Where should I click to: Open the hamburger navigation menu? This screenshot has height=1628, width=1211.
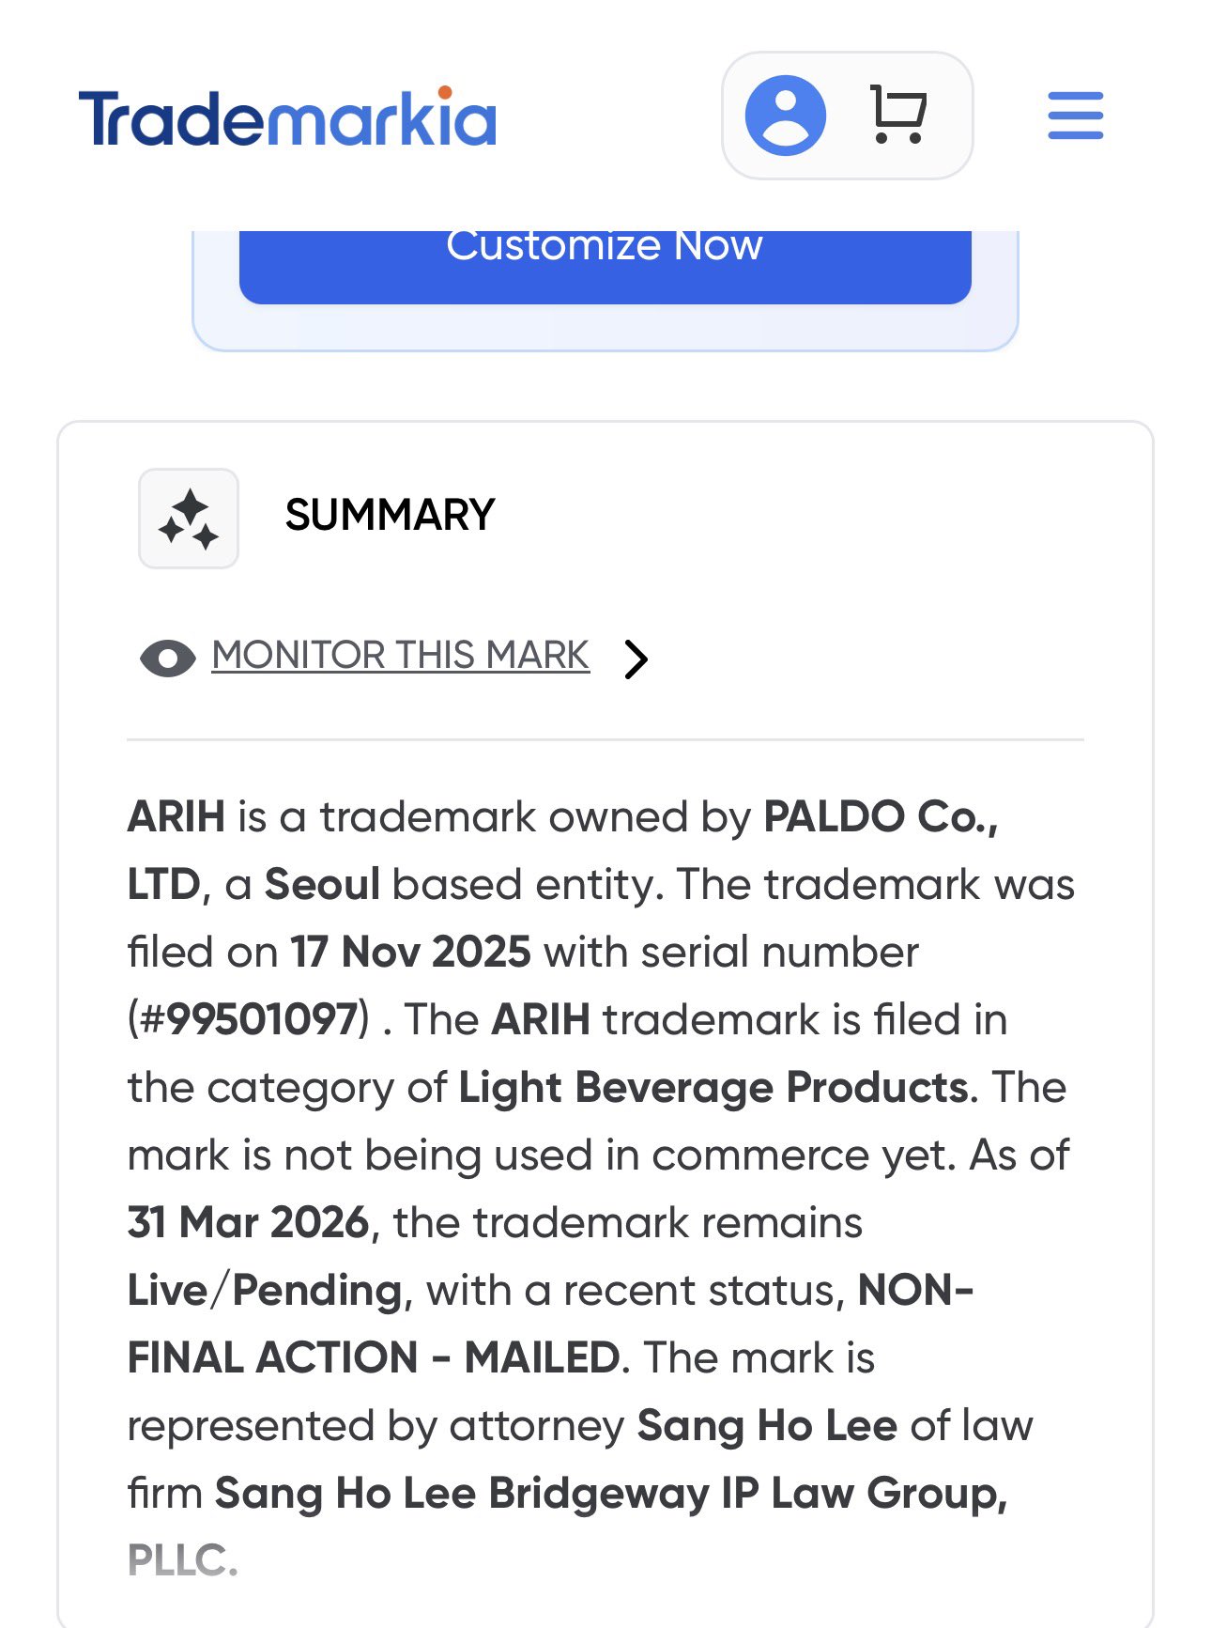1075,116
